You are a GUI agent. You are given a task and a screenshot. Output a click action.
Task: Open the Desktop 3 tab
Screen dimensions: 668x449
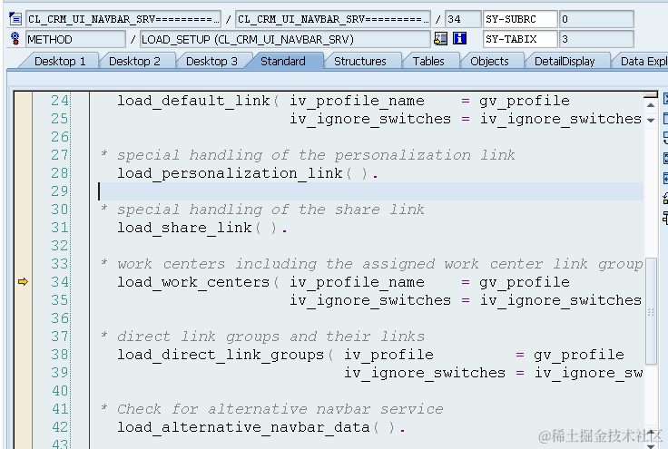coord(211,62)
